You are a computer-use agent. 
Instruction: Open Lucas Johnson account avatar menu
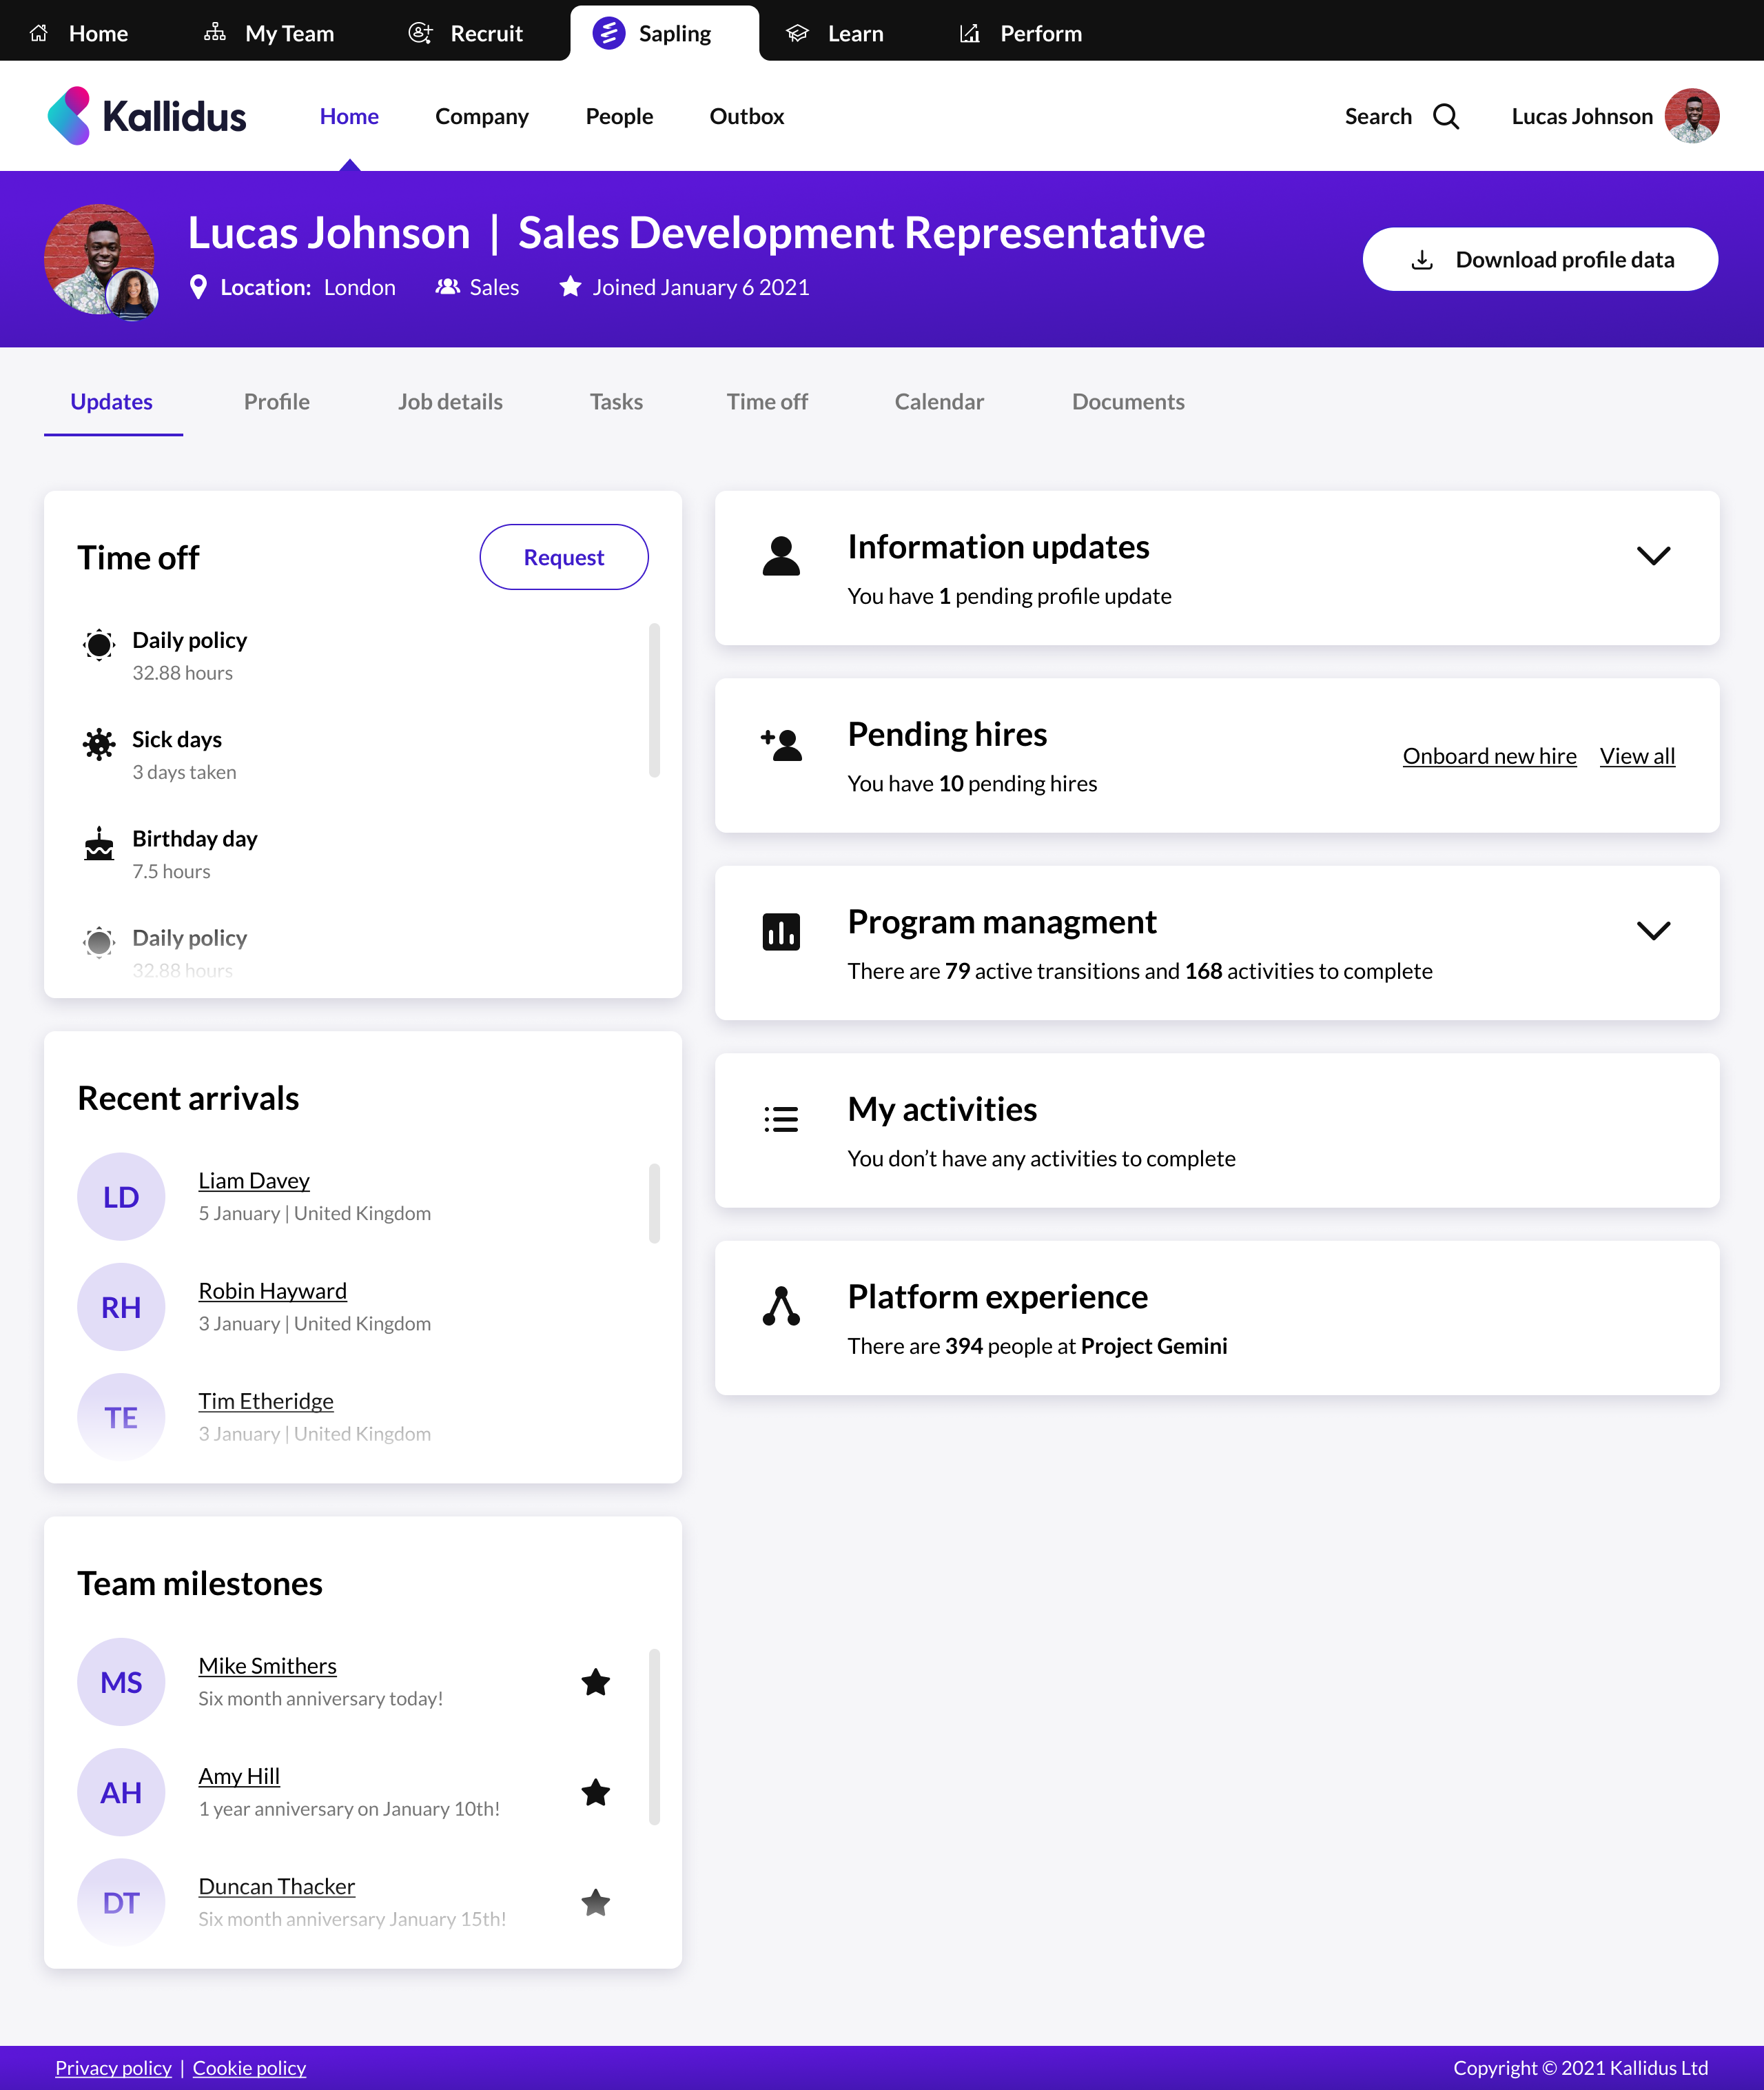coord(1691,116)
